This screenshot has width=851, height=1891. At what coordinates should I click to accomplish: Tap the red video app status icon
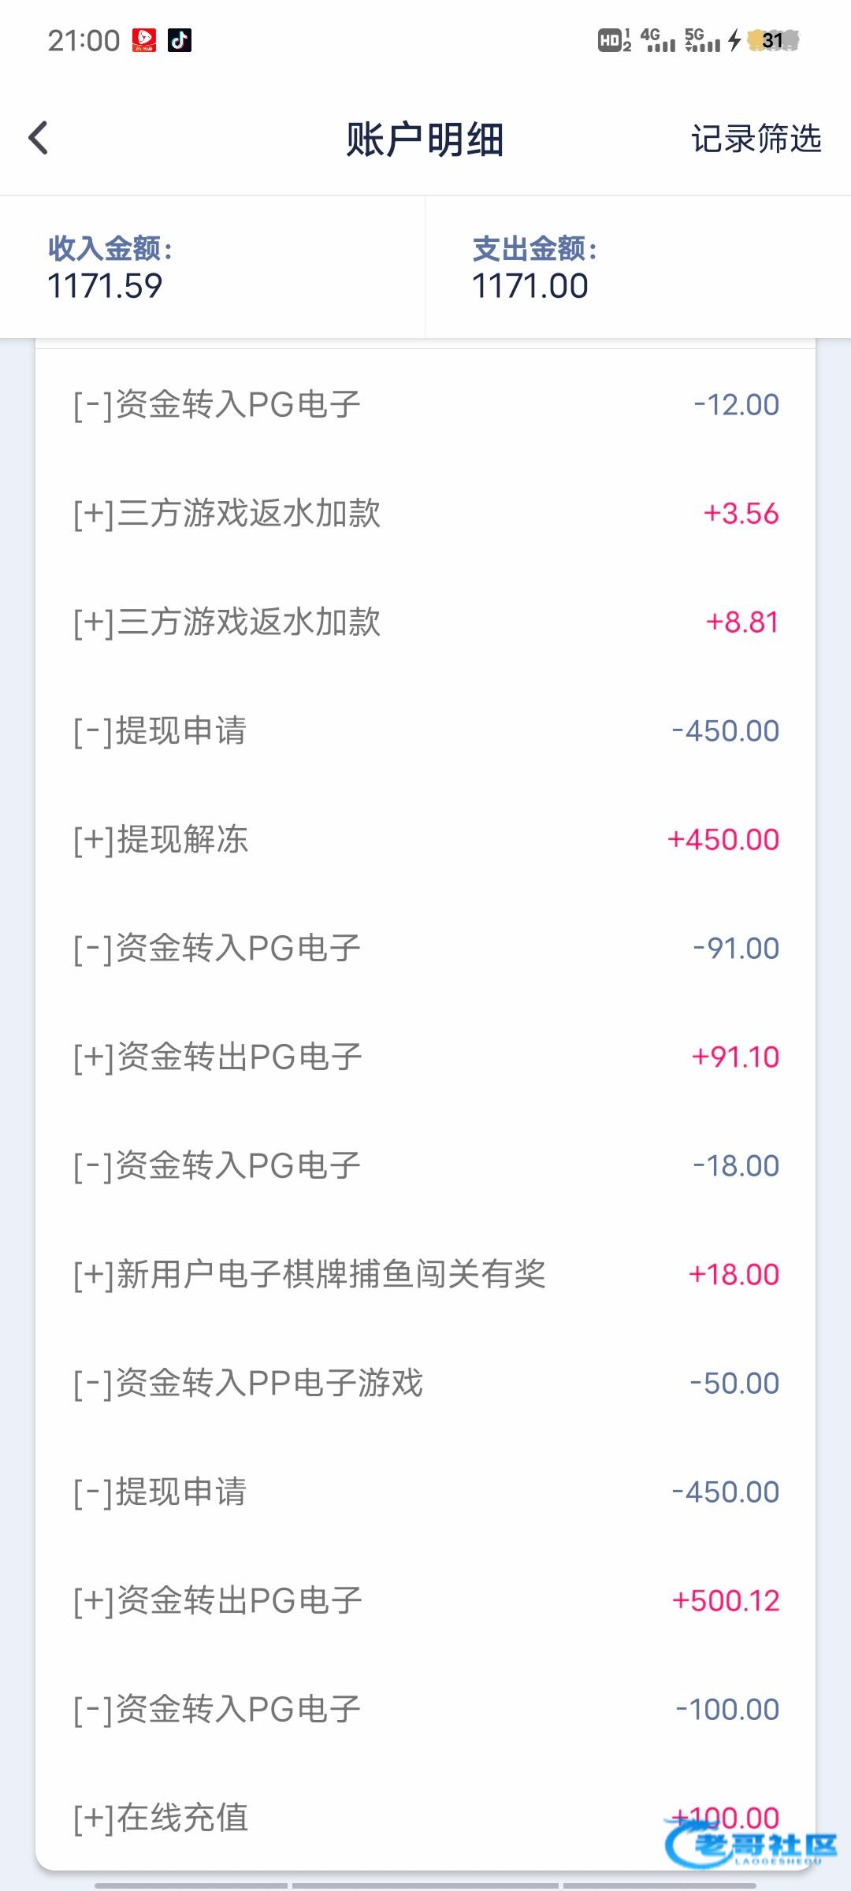tap(144, 40)
